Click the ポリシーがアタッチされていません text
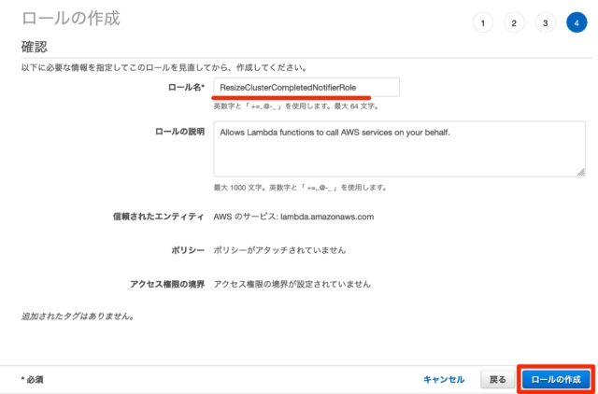 pyautogui.click(x=279, y=250)
